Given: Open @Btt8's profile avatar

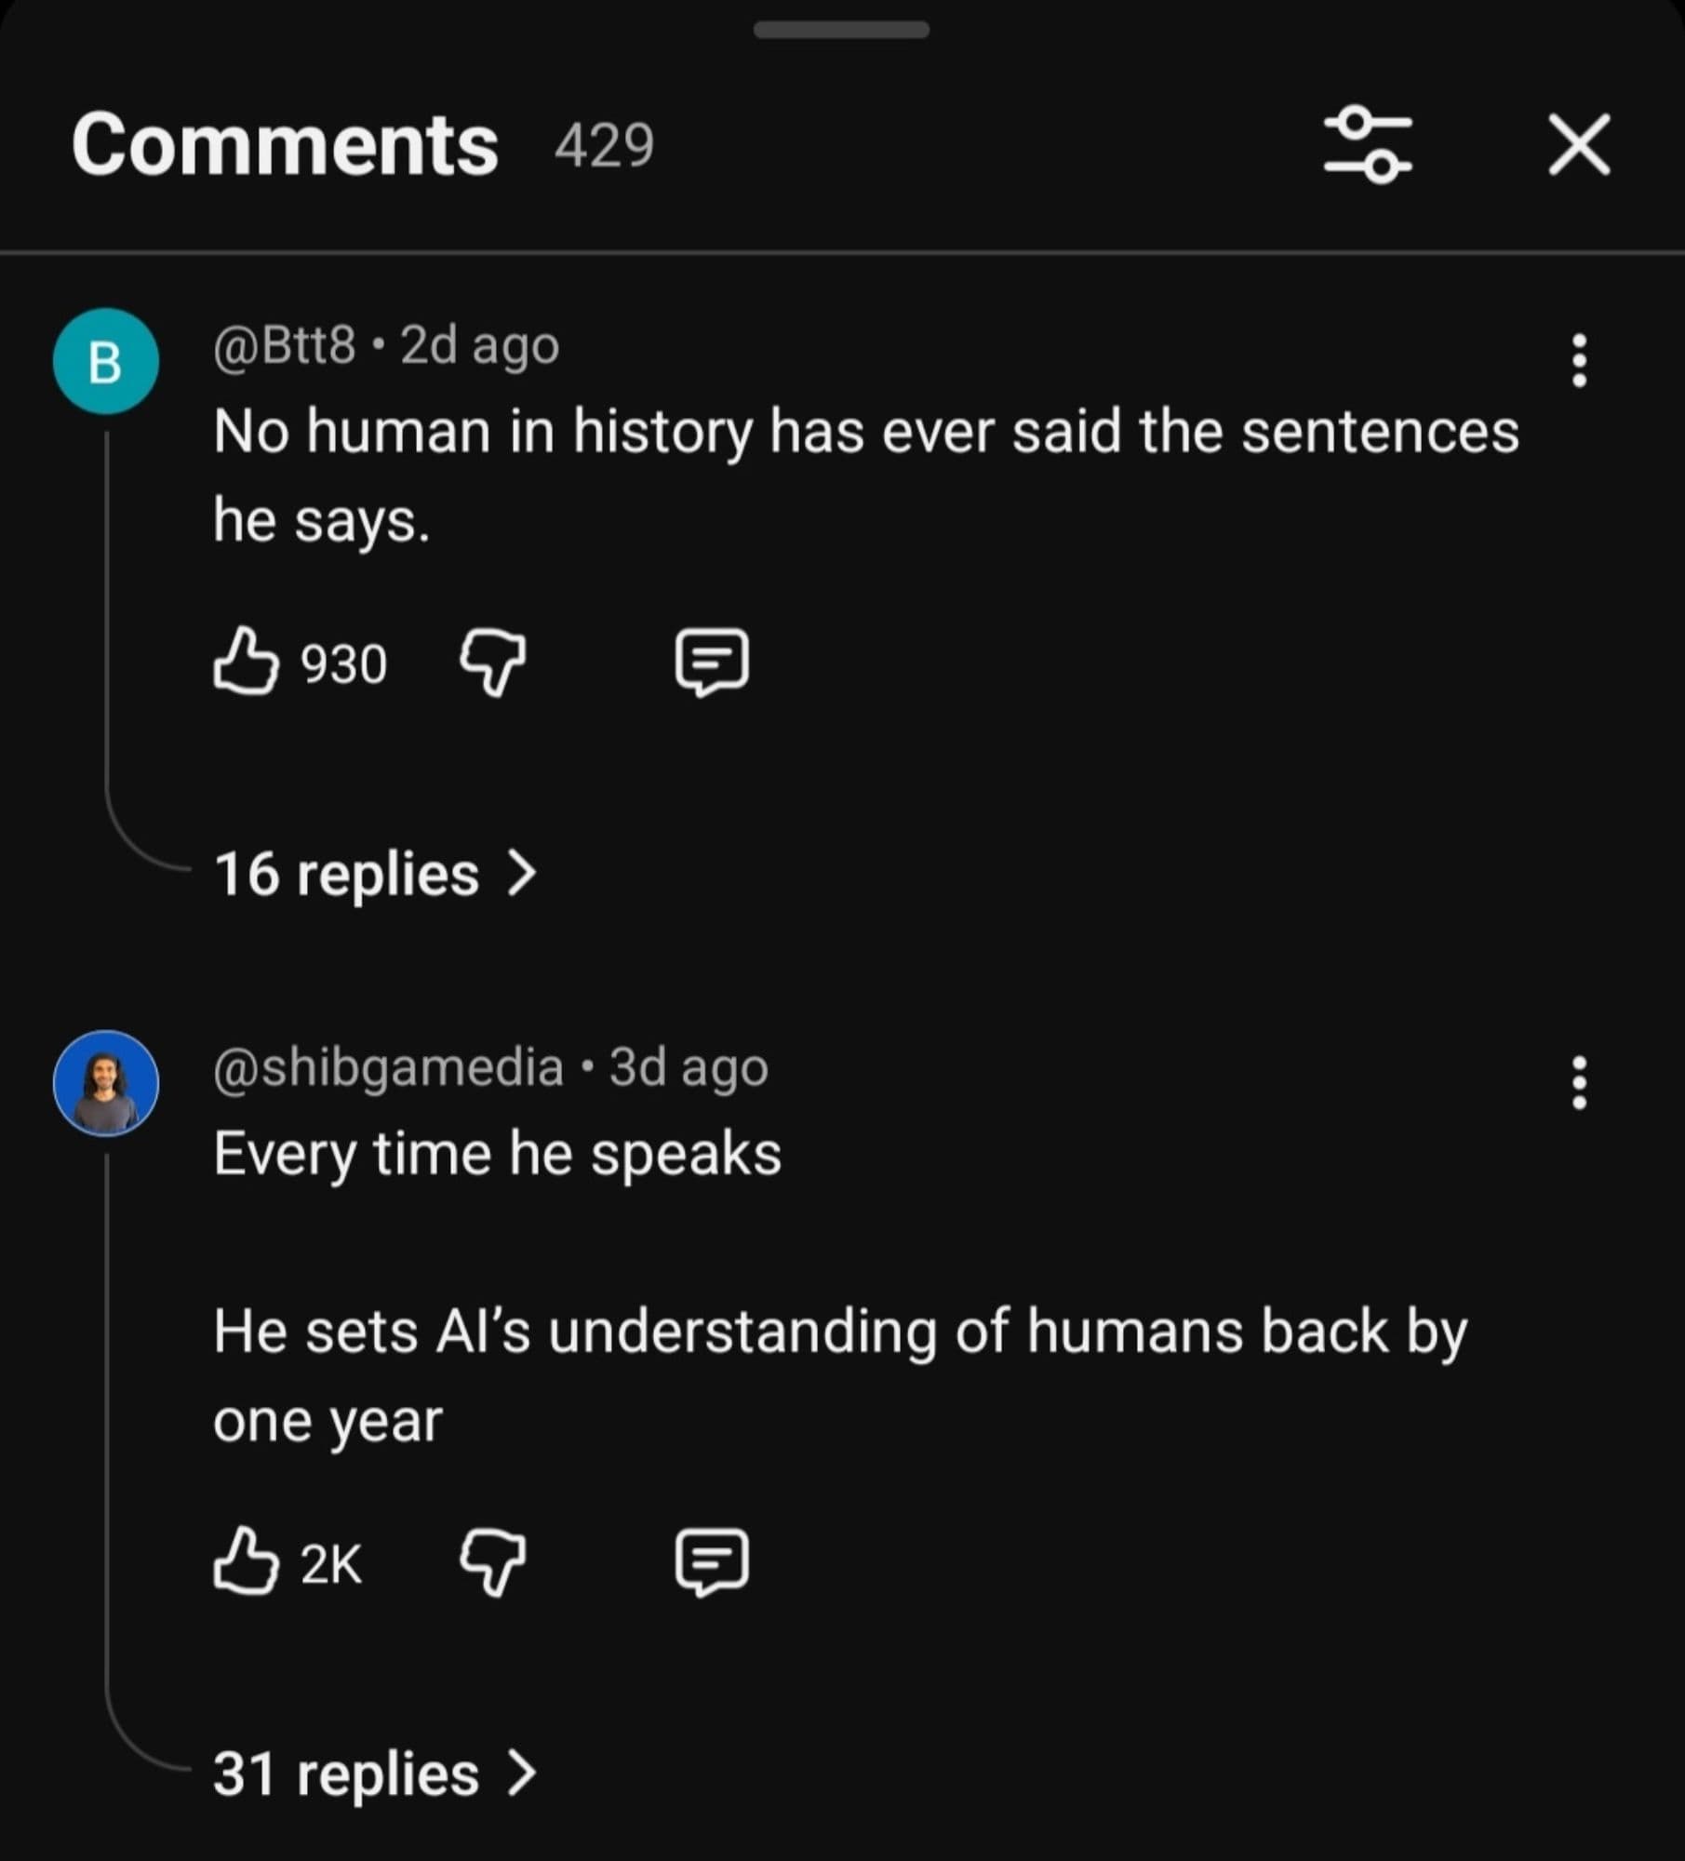Looking at the screenshot, I should tap(106, 361).
